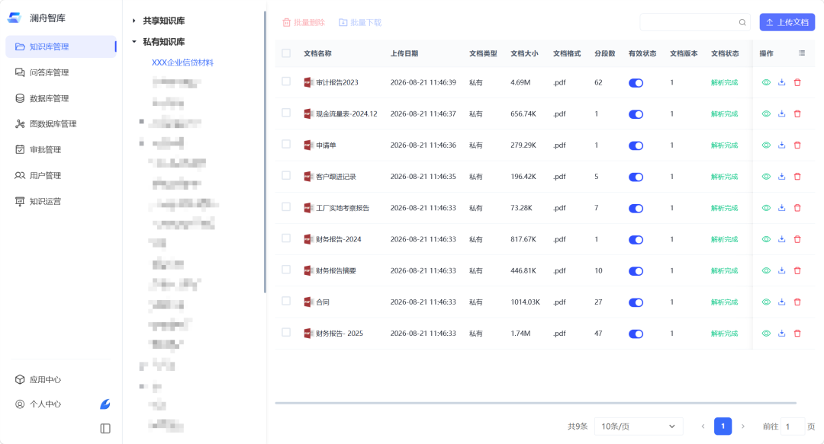Screen dimensions: 824x444
Task: Check the box for 合同
Action: tap(286, 302)
